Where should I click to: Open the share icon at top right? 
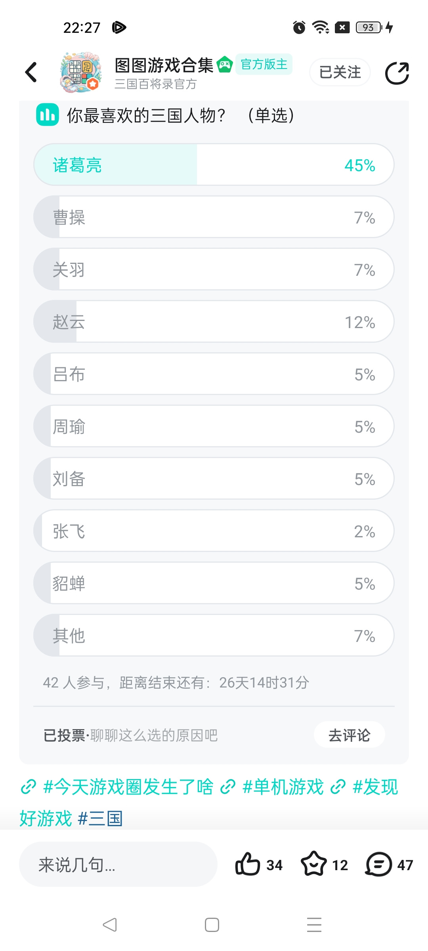397,73
